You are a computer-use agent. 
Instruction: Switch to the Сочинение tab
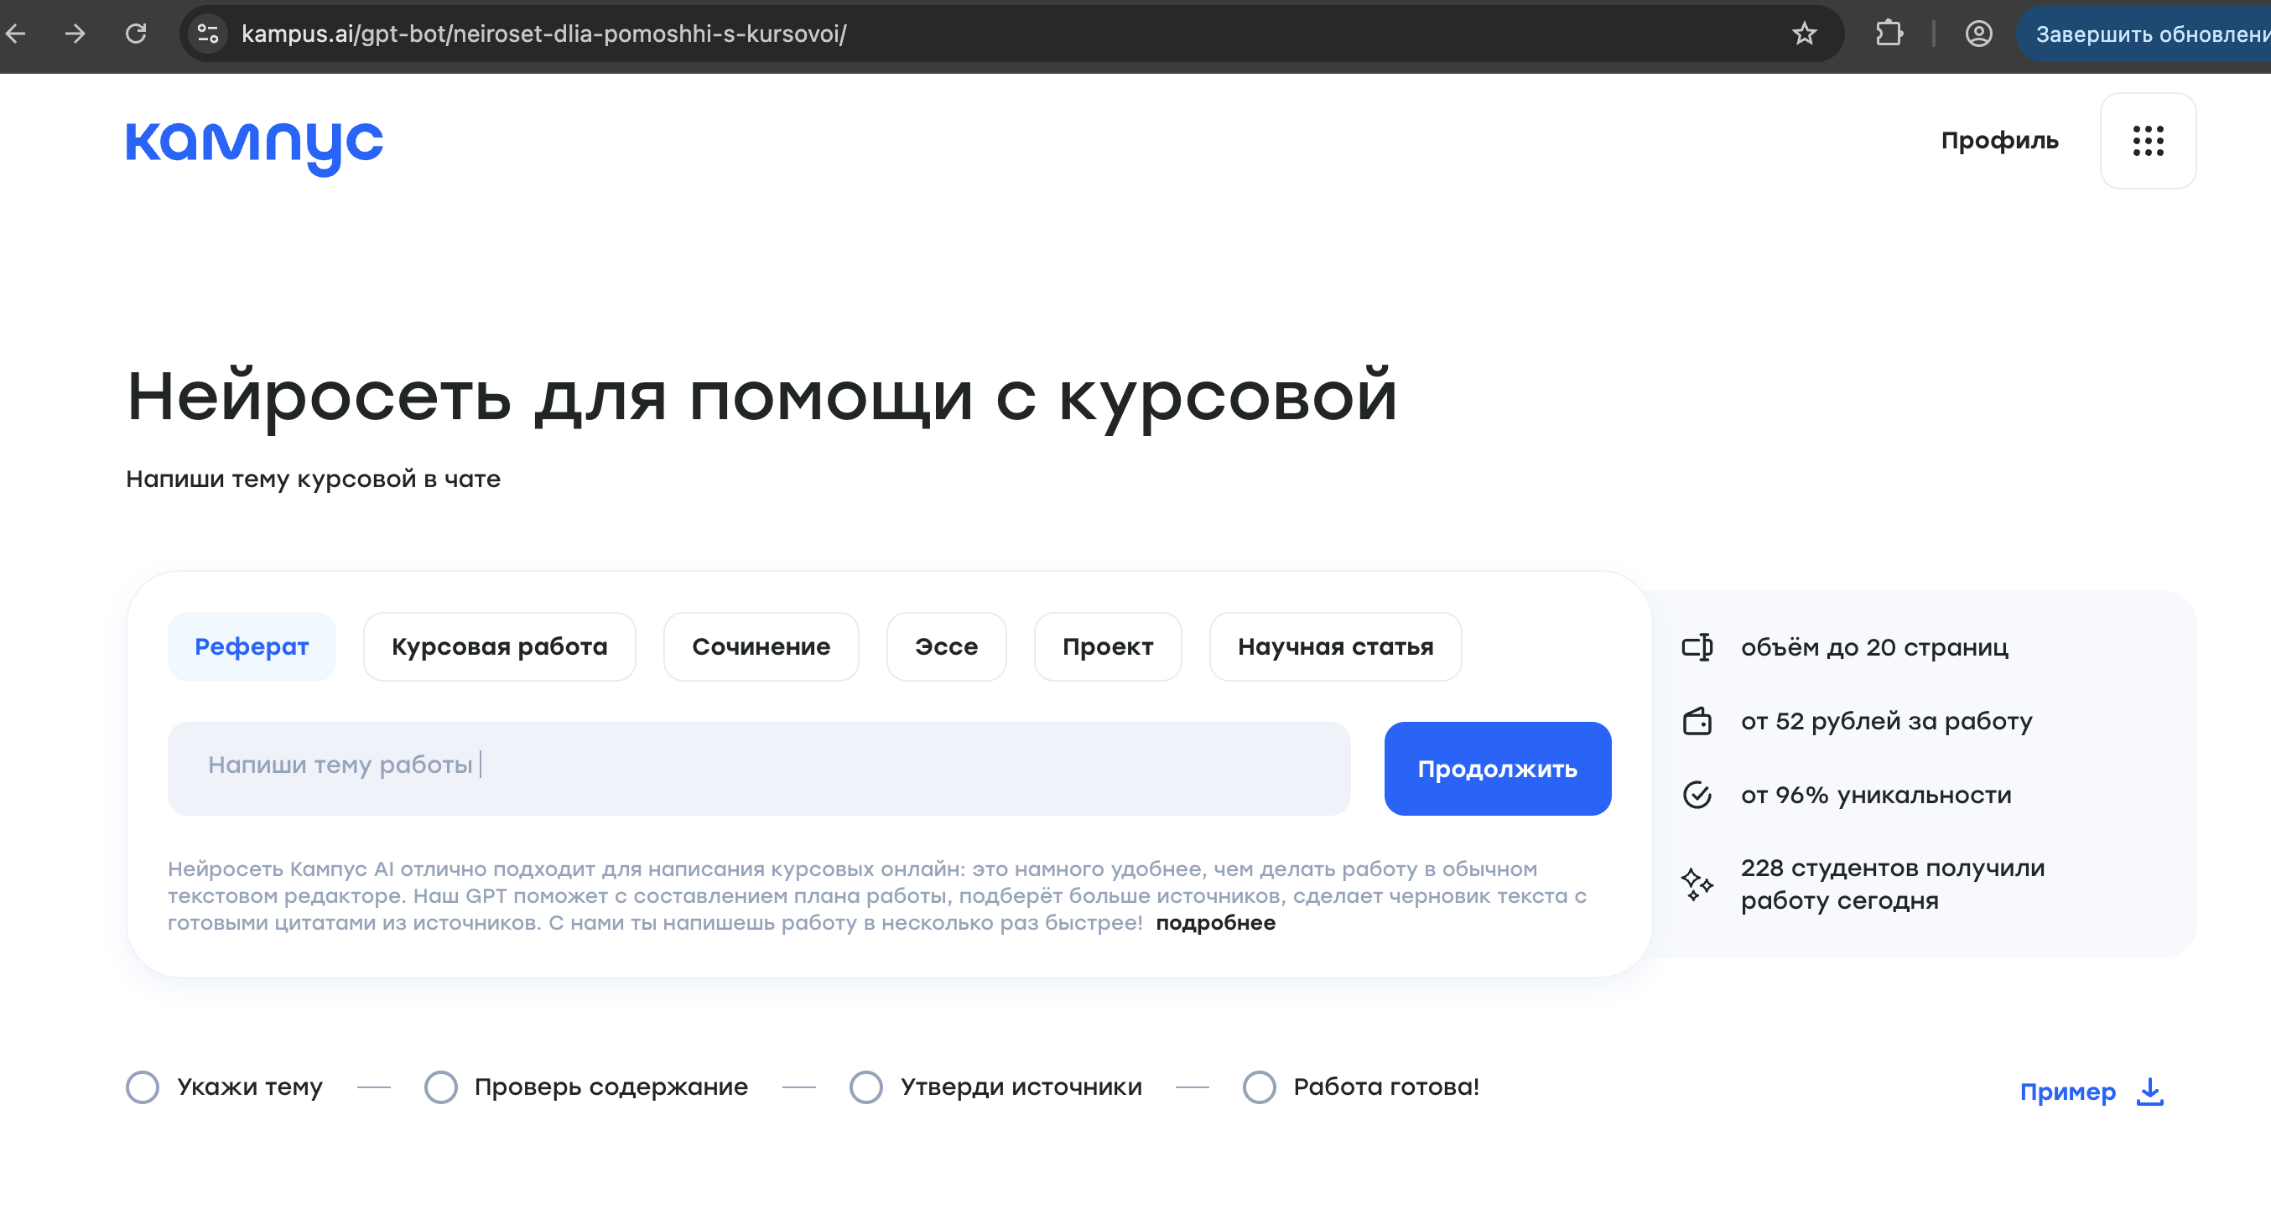(761, 647)
